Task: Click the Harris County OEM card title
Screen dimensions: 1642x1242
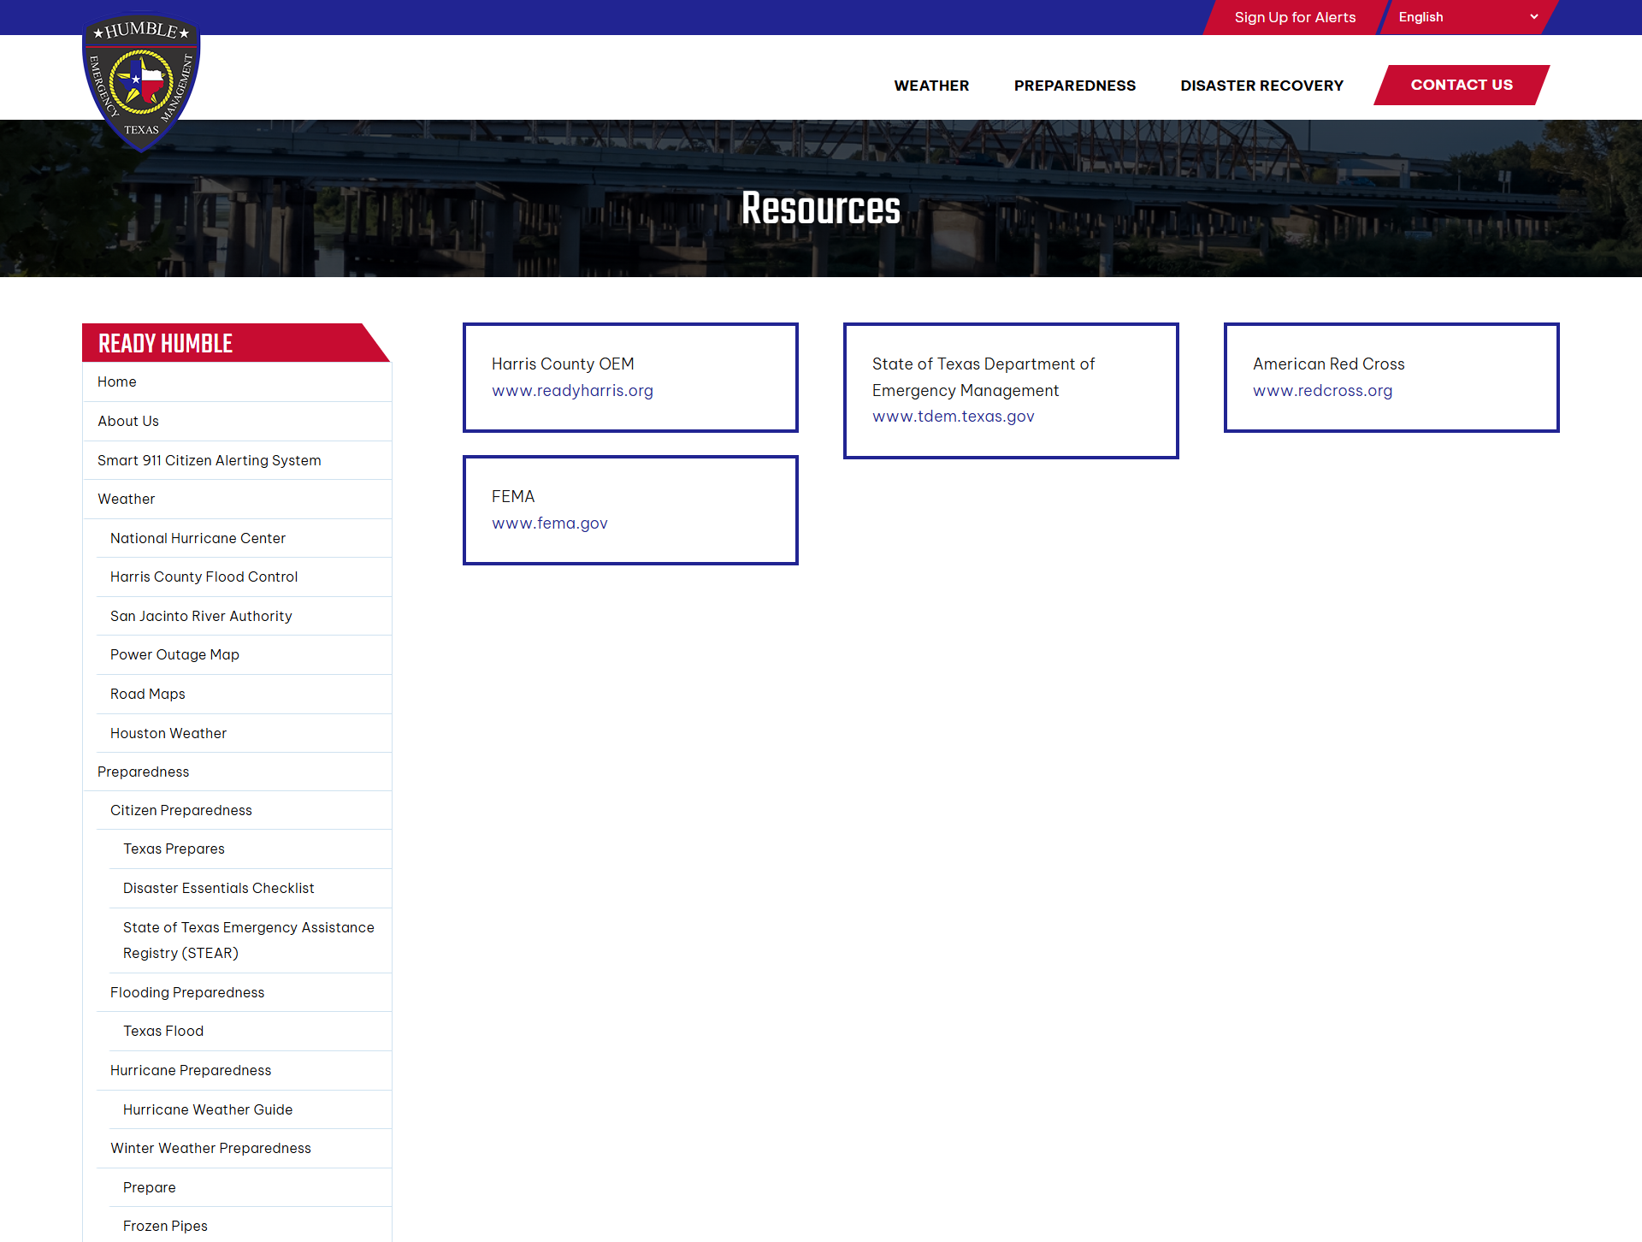Action: [x=563, y=364]
